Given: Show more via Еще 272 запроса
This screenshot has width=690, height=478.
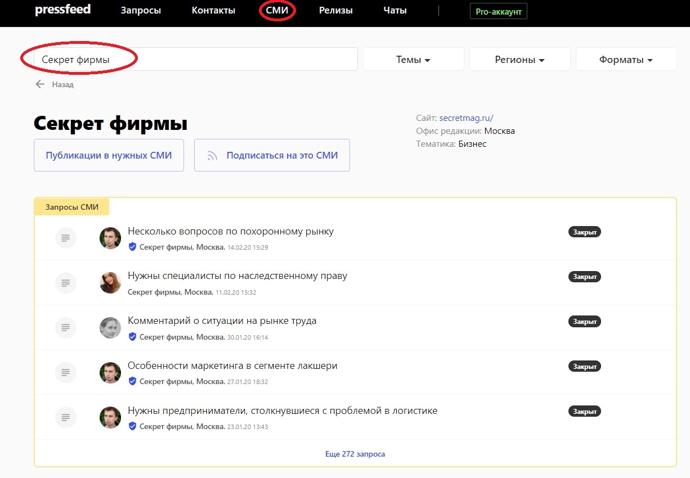Looking at the screenshot, I should pos(355,454).
